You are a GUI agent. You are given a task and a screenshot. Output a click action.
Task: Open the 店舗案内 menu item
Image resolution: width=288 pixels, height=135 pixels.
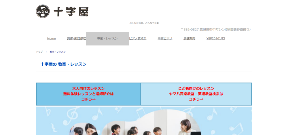coord(189,38)
